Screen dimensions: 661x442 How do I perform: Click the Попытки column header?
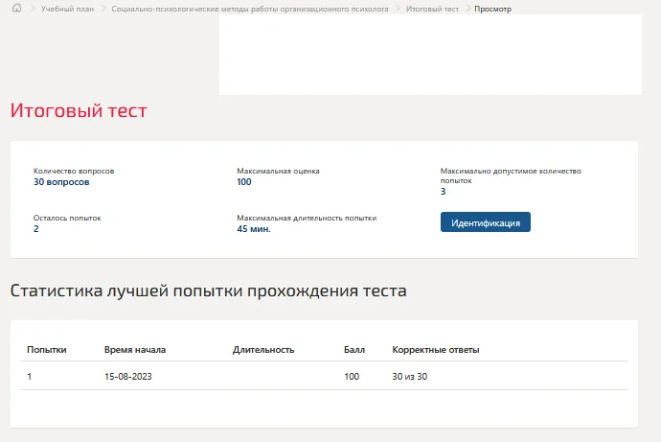pos(47,350)
